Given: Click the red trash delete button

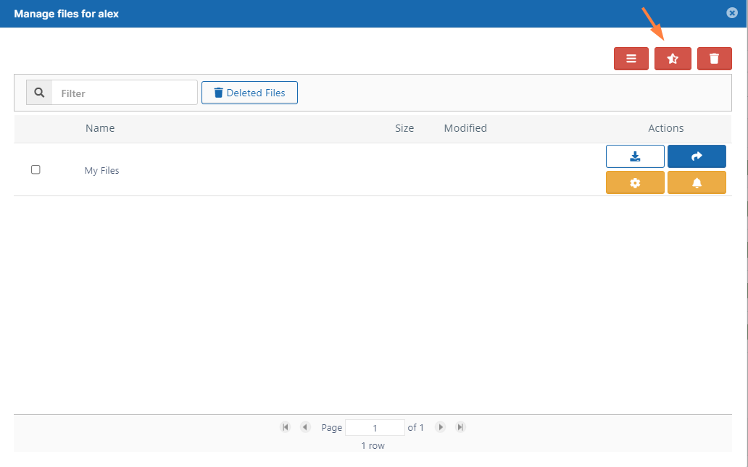Looking at the screenshot, I should tap(714, 59).
